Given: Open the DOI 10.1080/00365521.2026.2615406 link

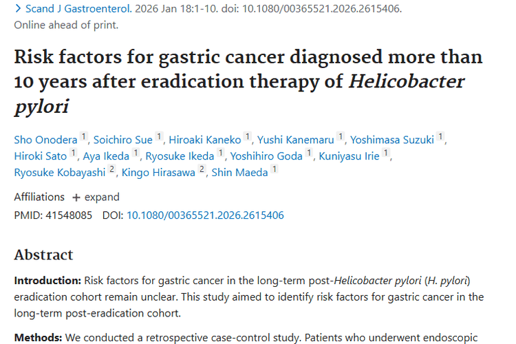Looking at the screenshot, I should (x=205, y=215).
